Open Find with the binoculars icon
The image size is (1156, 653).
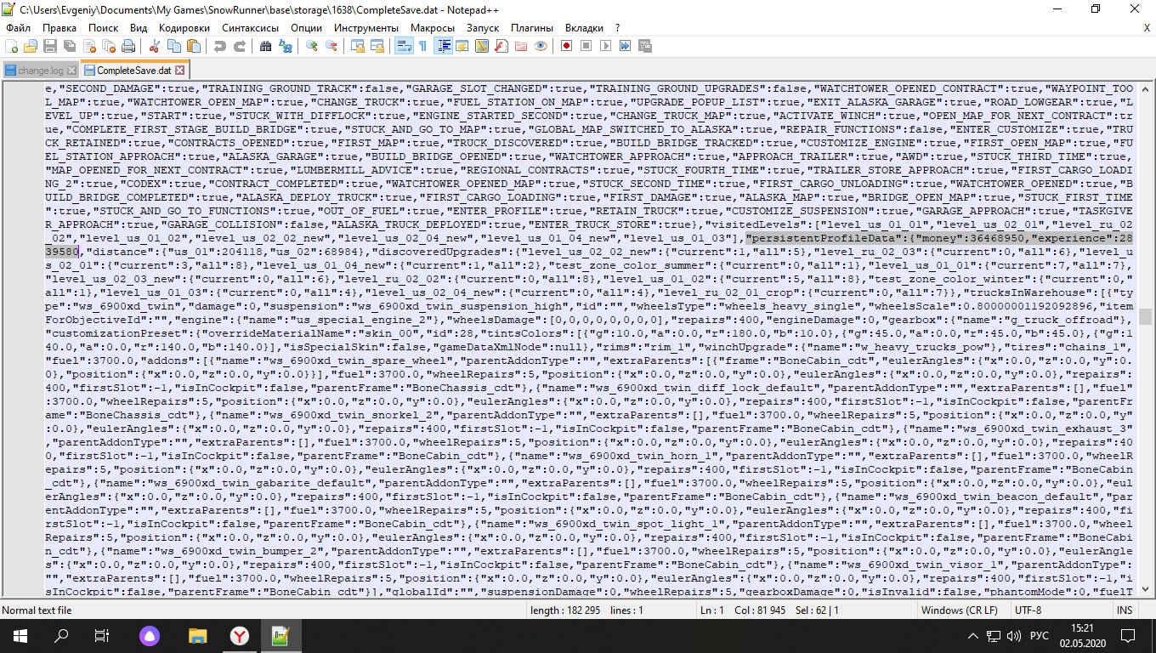267,46
